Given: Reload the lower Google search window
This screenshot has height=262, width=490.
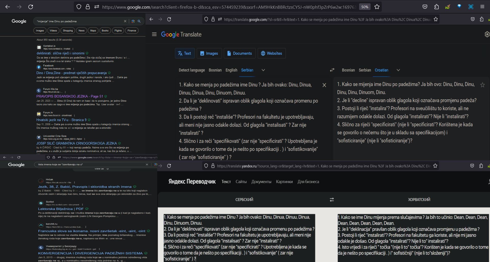Looking at the screenshot, I should 19,157.
